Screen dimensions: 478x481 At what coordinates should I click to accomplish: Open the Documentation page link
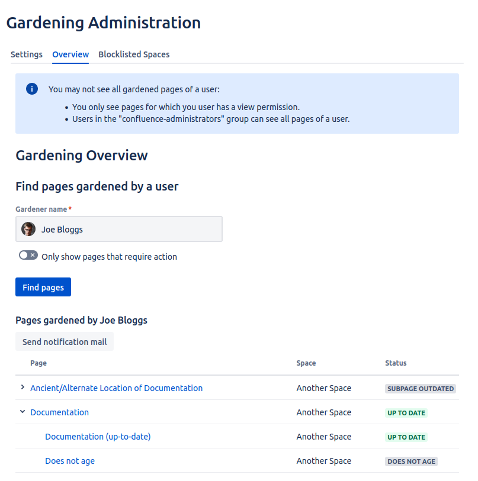[x=59, y=412]
